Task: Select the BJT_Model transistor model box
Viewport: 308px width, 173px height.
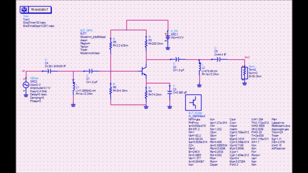Action: 193,103
